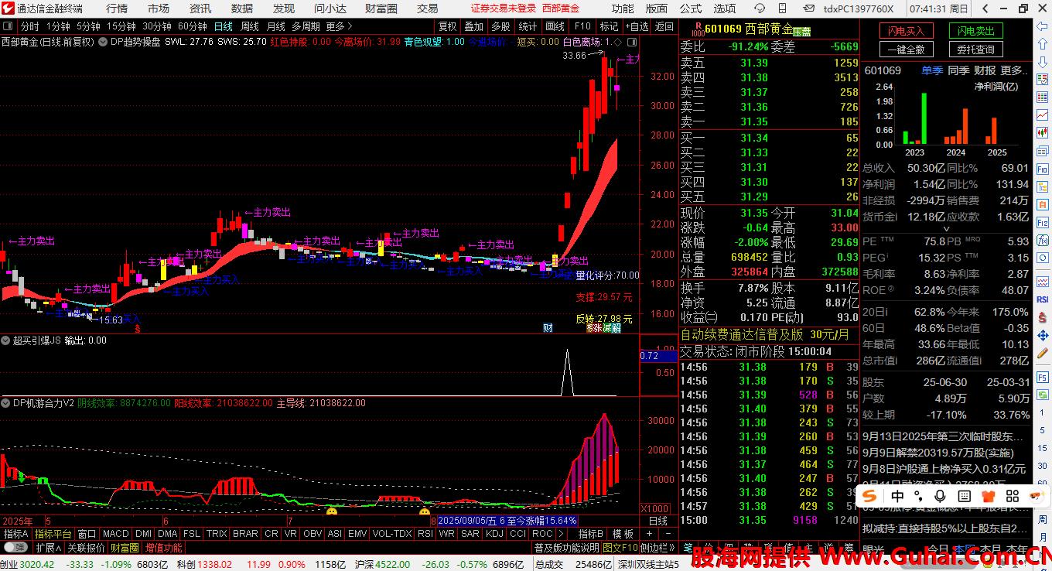This screenshot has width=1052, height=571.
Task: Click the '一键全撤' button
Action: point(907,50)
